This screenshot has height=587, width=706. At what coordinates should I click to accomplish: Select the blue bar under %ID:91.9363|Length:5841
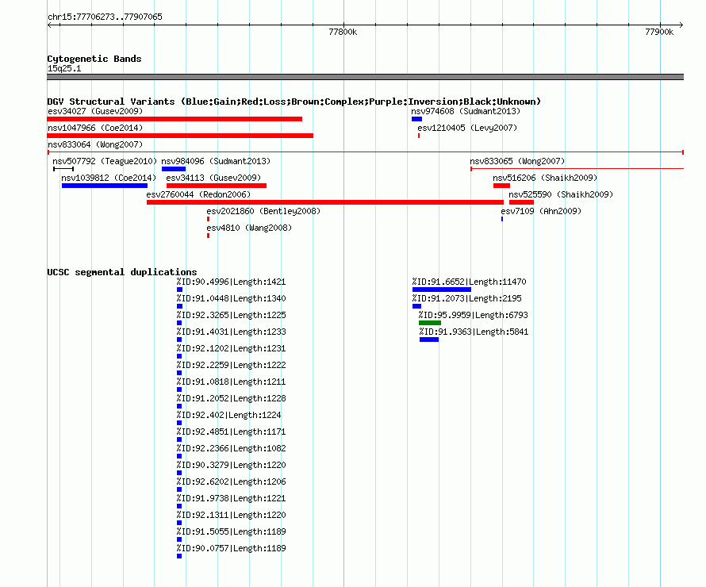tap(428, 340)
